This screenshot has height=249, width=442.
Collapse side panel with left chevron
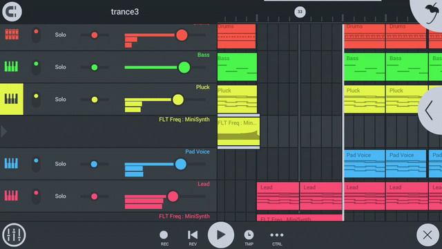(430, 111)
